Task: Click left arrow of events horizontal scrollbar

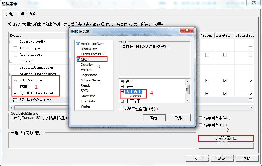Action: coord(11,108)
